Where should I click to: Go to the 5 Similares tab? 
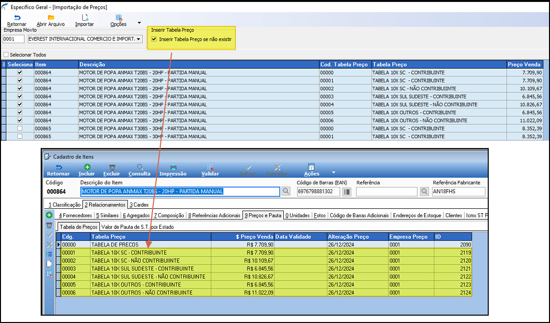click(x=107, y=215)
